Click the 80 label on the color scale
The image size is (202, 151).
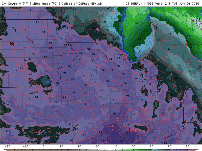click(x=188, y=146)
